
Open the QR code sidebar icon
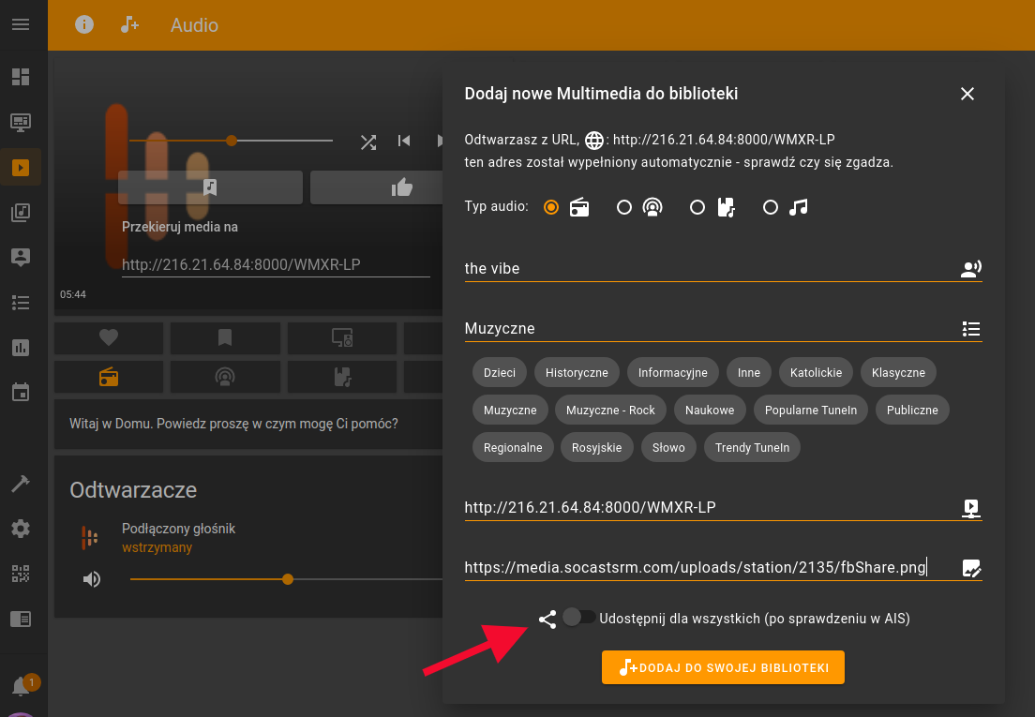(21, 574)
